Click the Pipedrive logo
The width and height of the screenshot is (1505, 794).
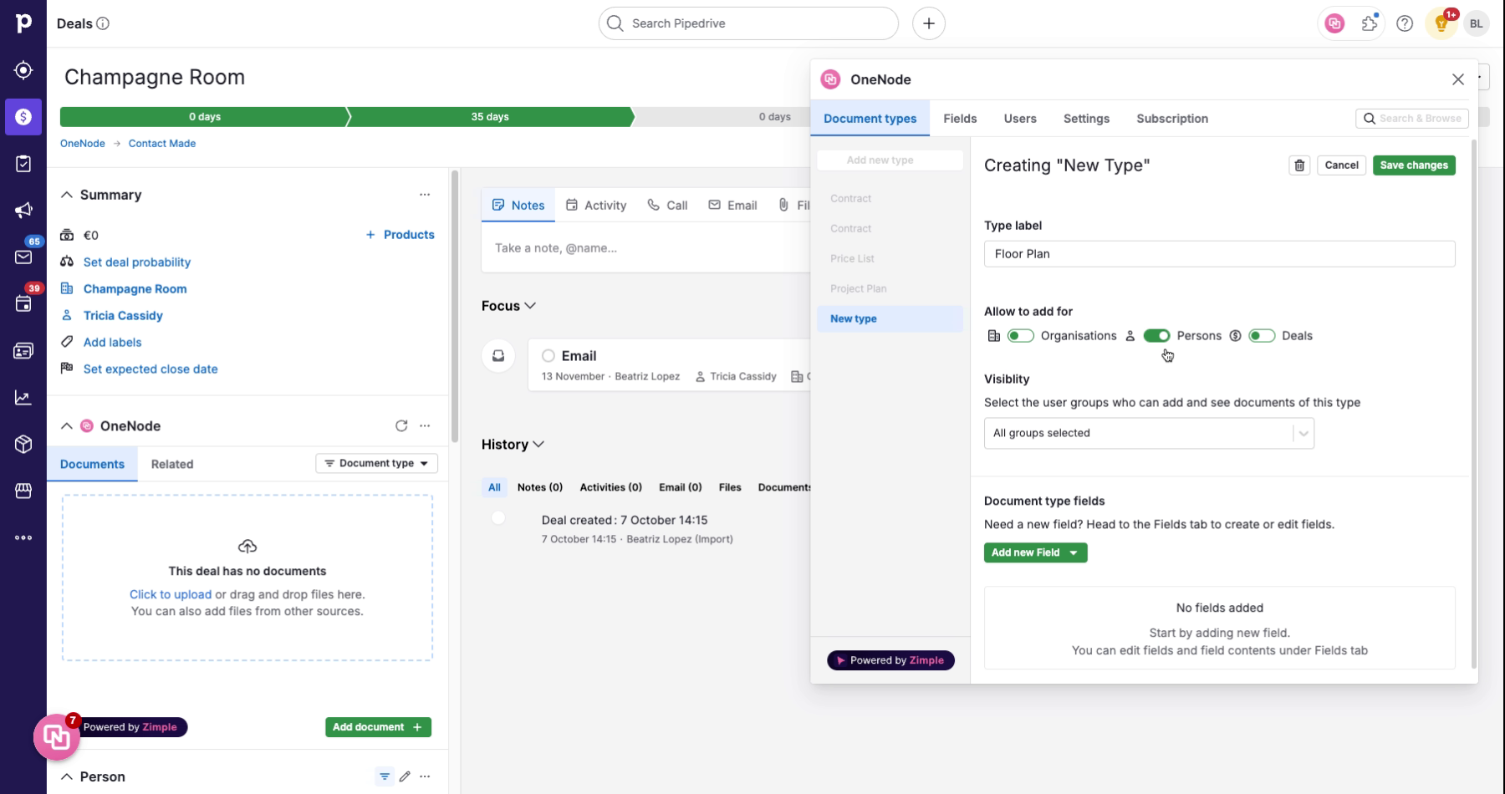click(x=23, y=23)
